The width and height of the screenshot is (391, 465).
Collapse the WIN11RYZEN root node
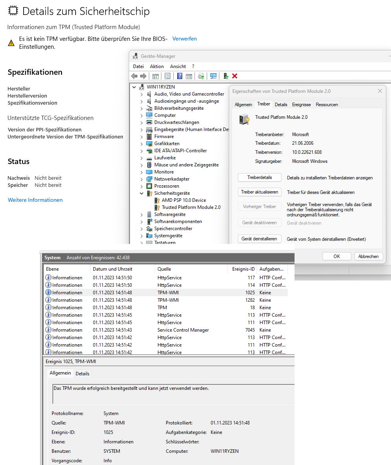134,87
